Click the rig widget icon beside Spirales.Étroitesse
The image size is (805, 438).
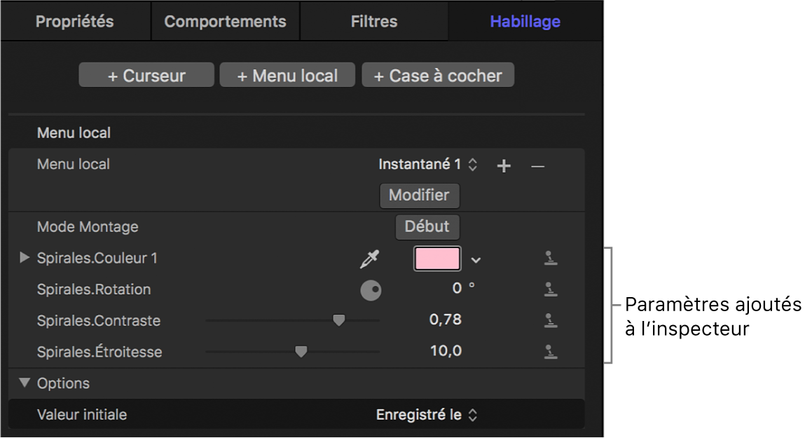pyautogui.click(x=551, y=351)
